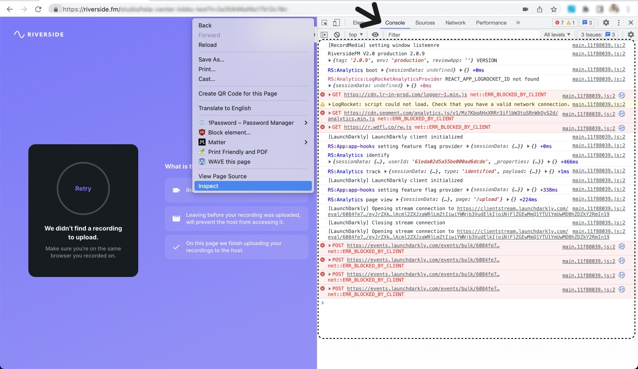The width and height of the screenshot is (638, 369).
Task: Click the browser Forward arrow button
Action: (x=24, y=9)
